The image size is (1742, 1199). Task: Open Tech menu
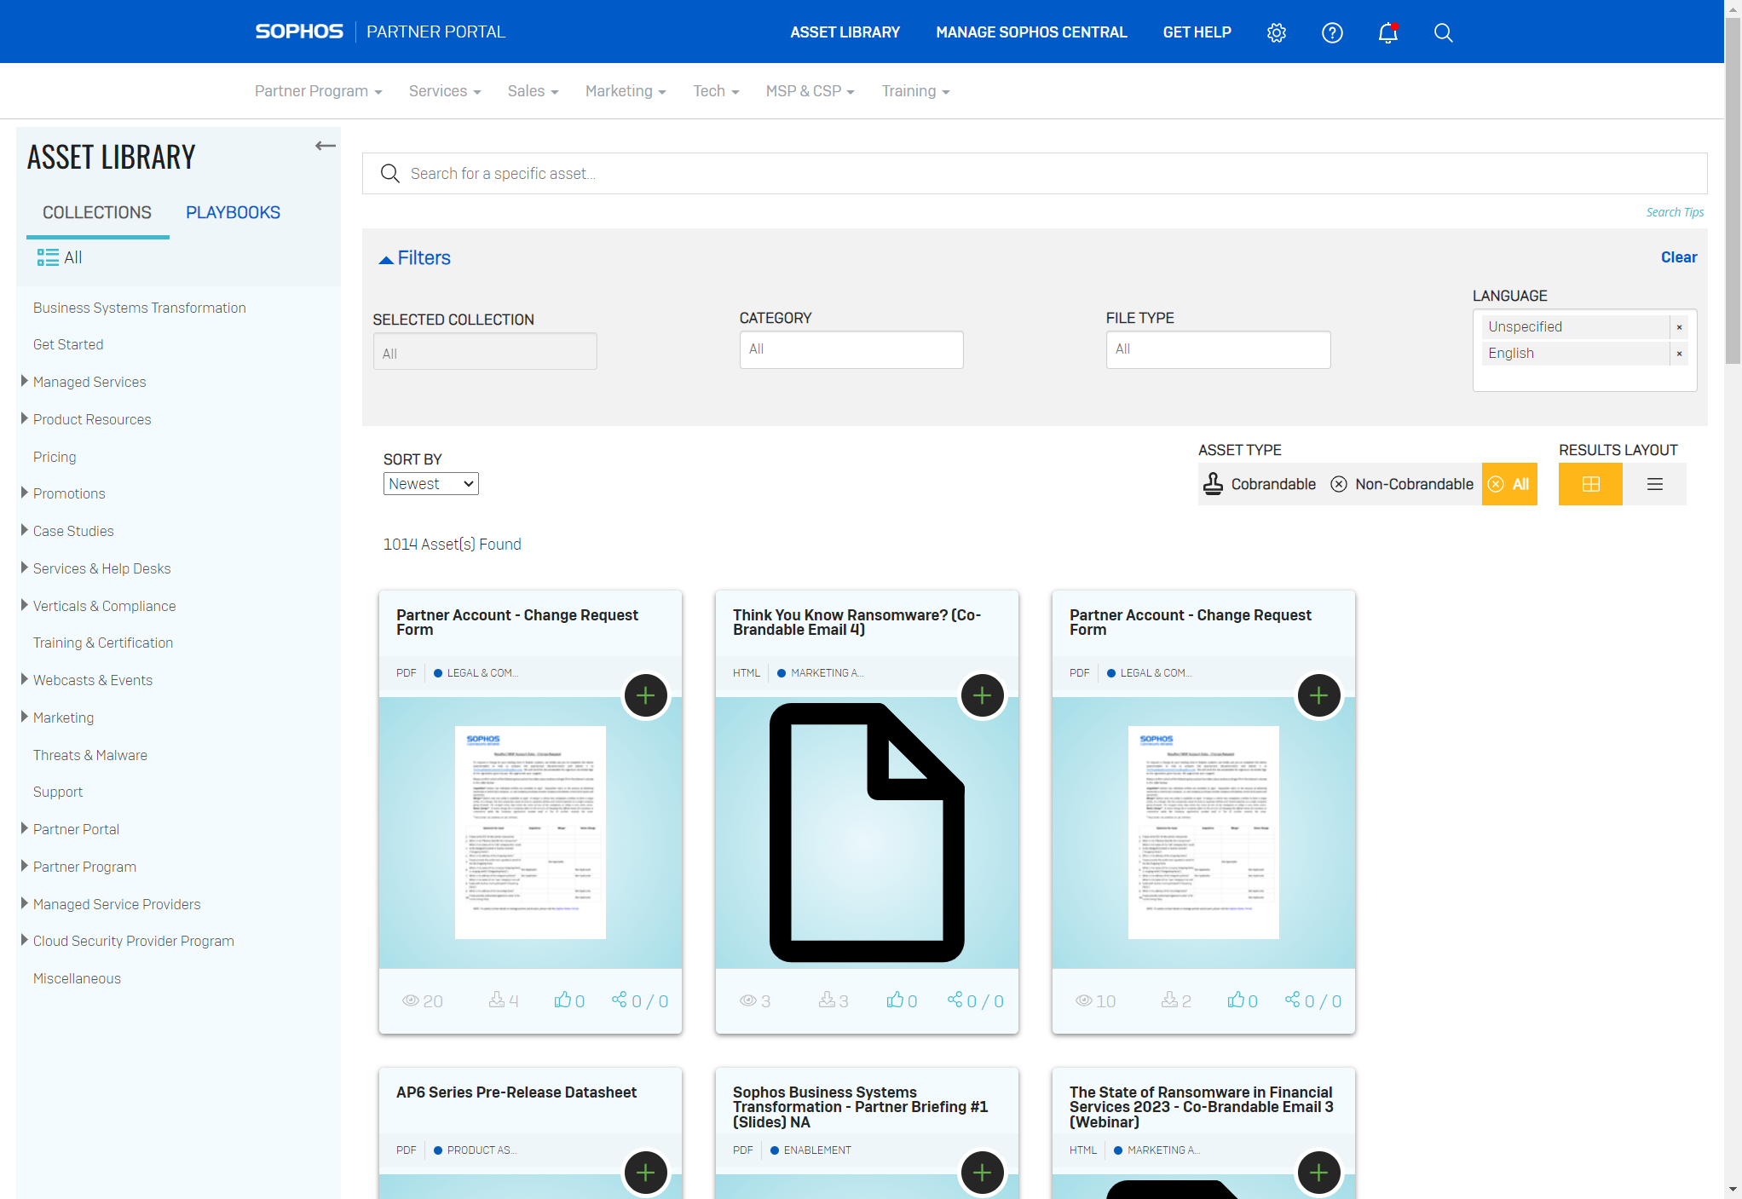pyautogui.click(x=716, y=91)
